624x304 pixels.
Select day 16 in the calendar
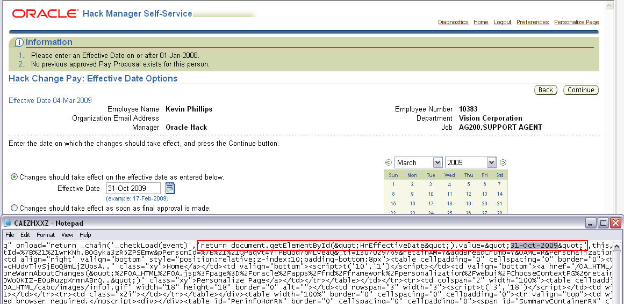click(x=413, y=204)
